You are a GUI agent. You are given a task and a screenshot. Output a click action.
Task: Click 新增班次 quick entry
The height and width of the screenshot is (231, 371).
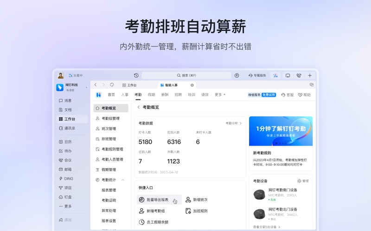(x=196, y=200)
